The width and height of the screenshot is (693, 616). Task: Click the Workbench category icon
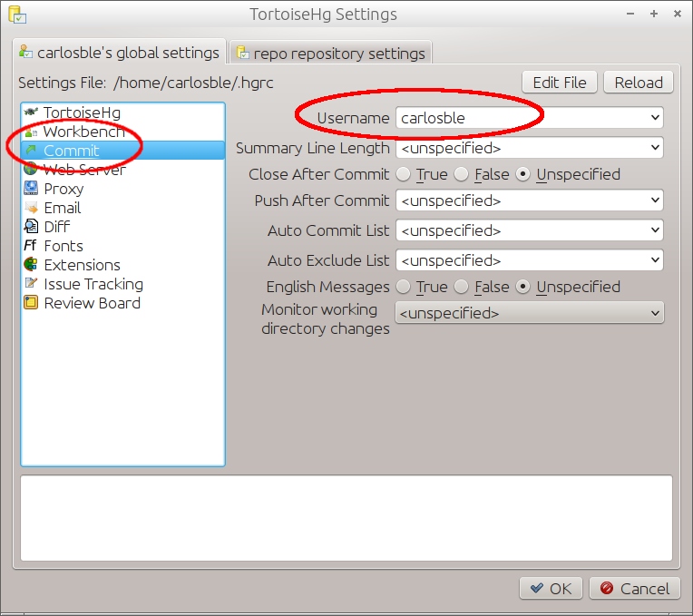pos(31,132)
